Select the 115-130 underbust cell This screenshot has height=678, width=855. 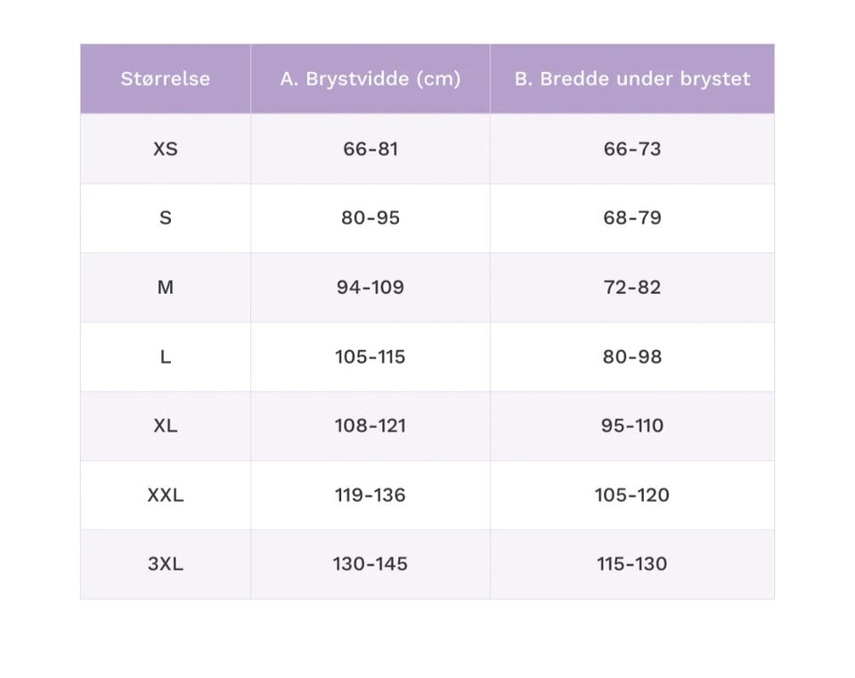[632, 563]
